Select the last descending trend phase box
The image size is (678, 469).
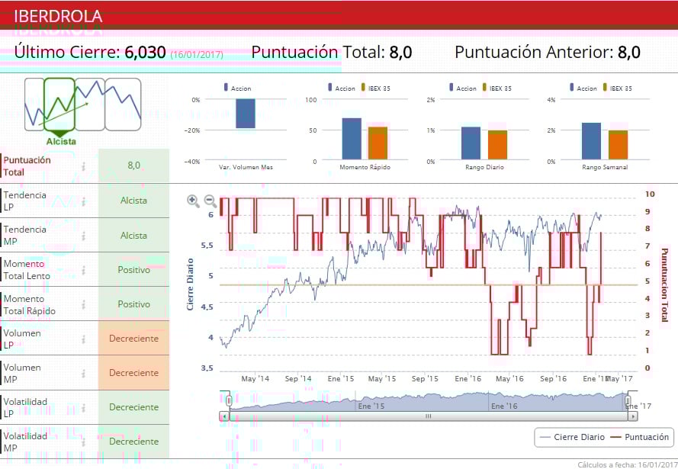point(124,104)
